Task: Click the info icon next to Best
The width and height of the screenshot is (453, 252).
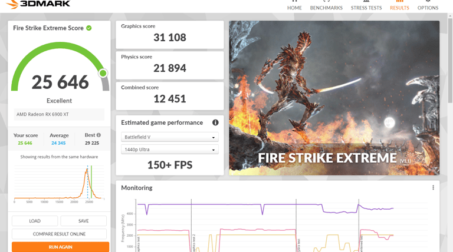Action: pos(99,135)
